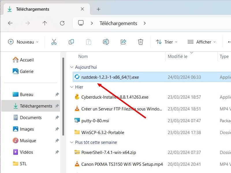
Task: Click the Copy icon in toolbar
Action: click(x=71, y=42)
